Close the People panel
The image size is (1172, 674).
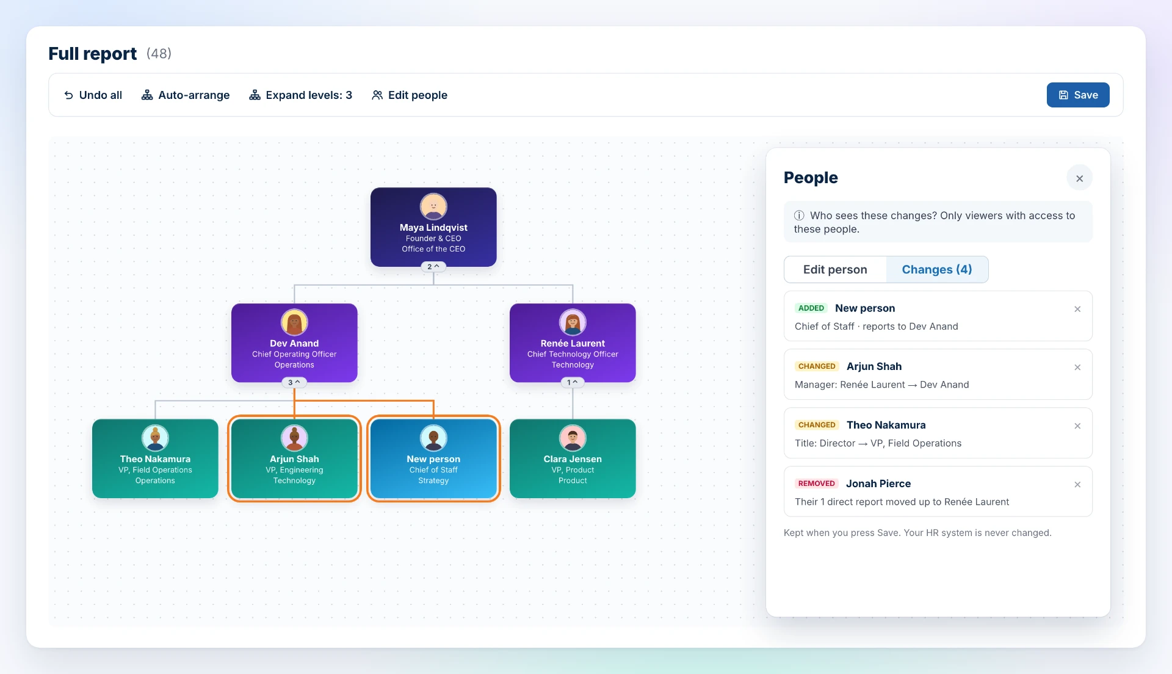click(x=1079, y=178)
